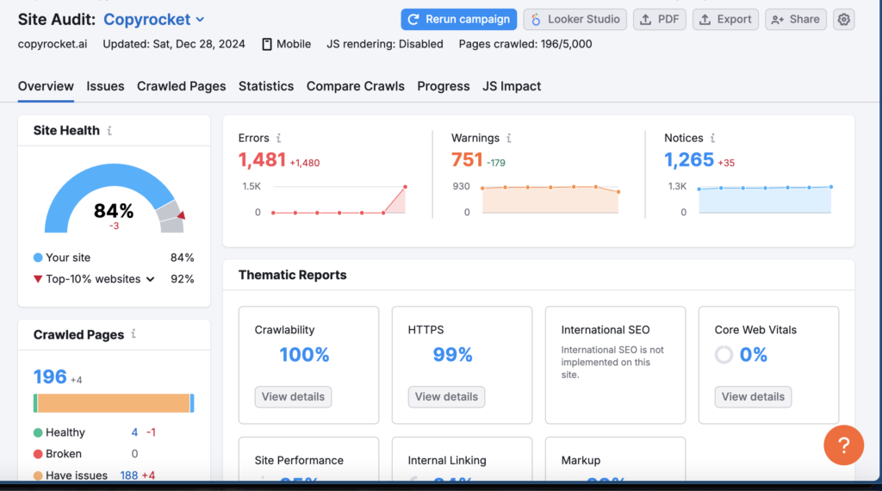This screenshot has width=882, height=491.
Task: Switch to the Issues tab
Action: 105,86
